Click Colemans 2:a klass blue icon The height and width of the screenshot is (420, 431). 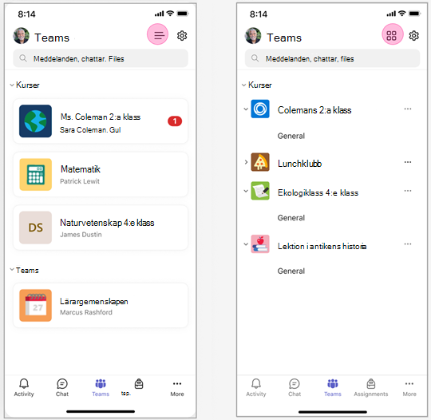[260, 109]
